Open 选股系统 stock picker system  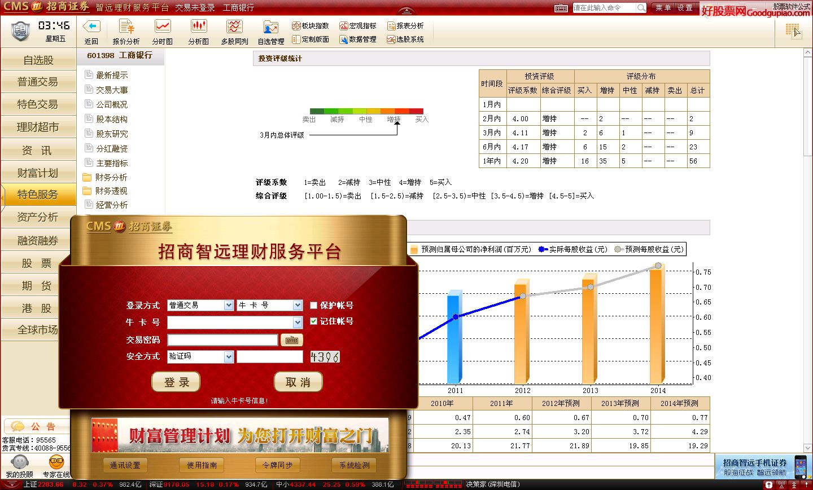click(405, 39)
